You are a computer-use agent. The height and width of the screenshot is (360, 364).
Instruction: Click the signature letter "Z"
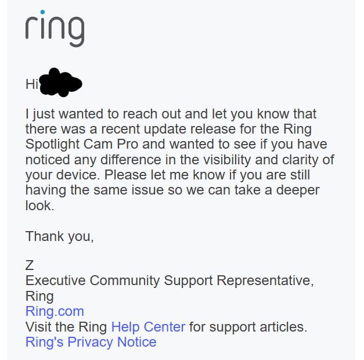30,265
